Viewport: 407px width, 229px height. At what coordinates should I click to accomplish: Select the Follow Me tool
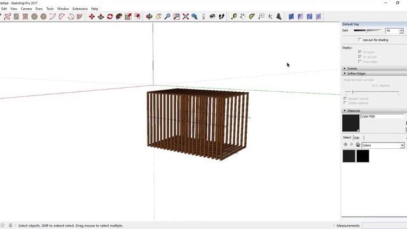(119, 17)
